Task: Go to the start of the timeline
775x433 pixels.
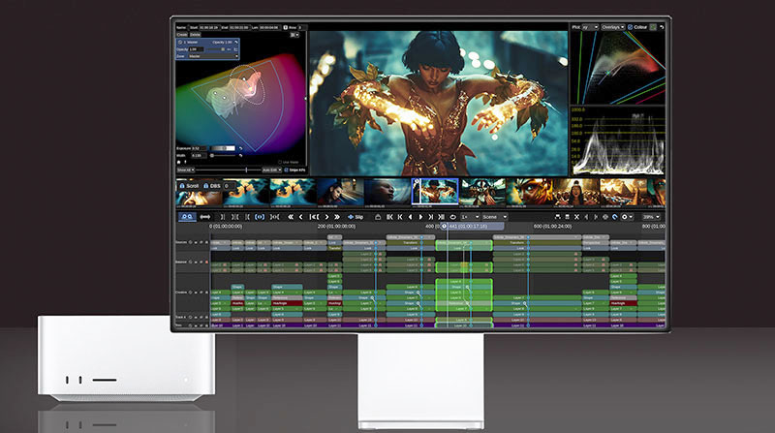Action: coord(389,217)
